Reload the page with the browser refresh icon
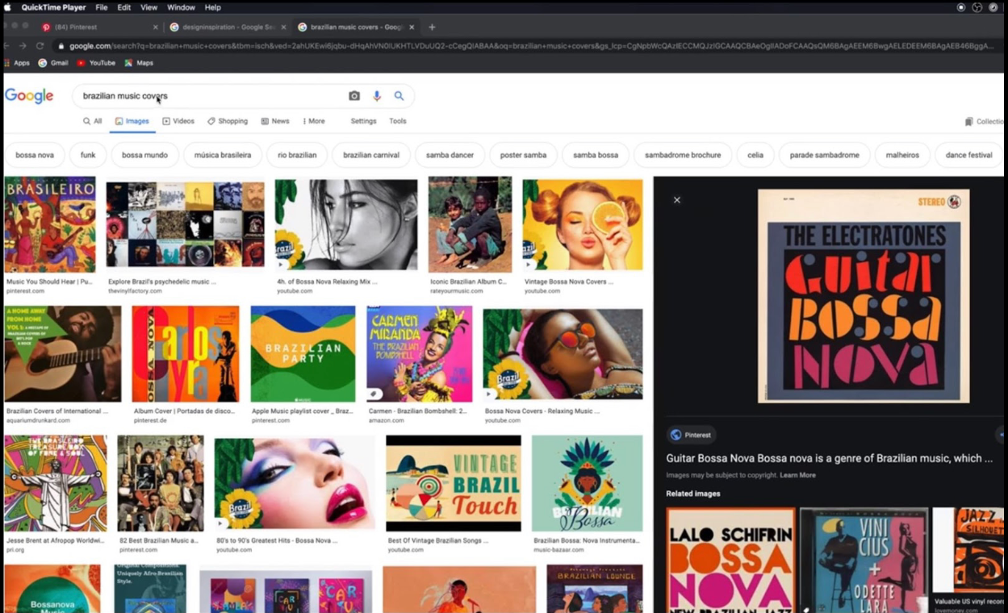The image size is (1008, 613). click(x=40, y=46)
